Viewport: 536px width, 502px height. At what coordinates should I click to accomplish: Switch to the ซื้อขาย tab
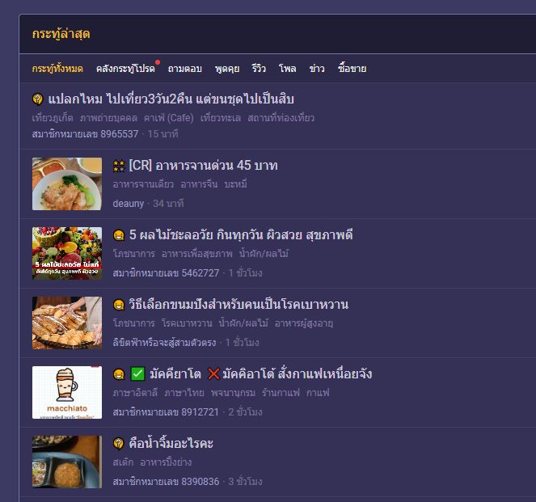(352, 69)
